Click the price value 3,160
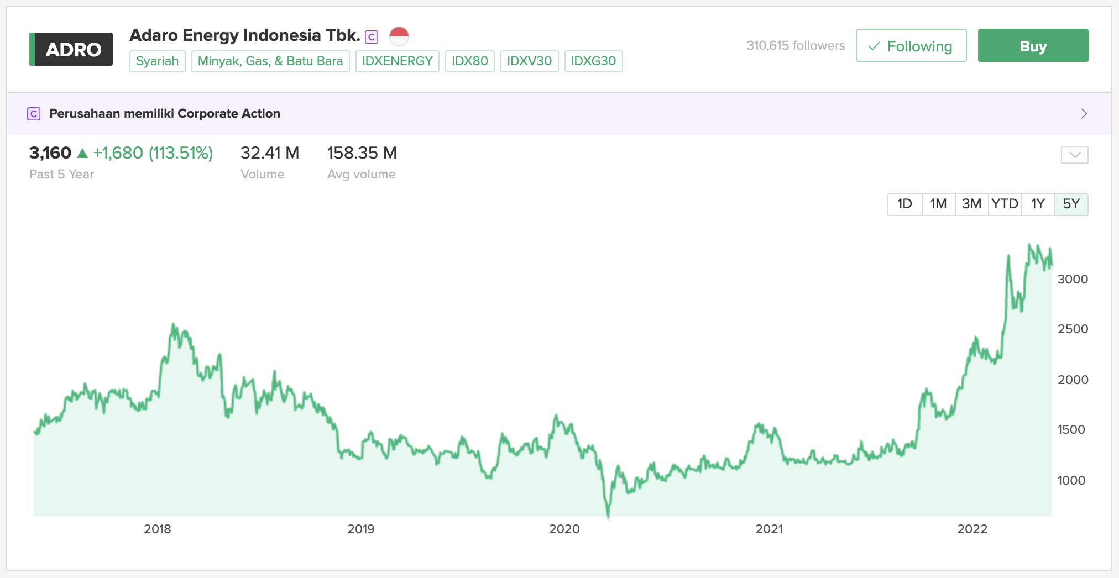This screenshot has width=1119, height=578. (x=50, y=153)
